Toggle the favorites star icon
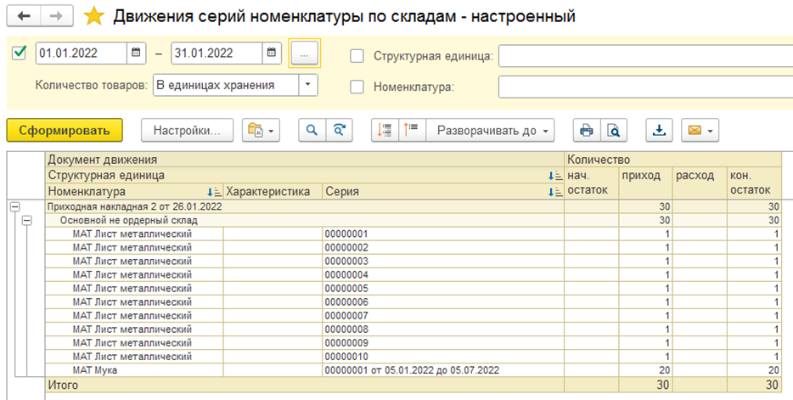The height and width of the screenshot is (400, 793). click(x=93, y=16)
